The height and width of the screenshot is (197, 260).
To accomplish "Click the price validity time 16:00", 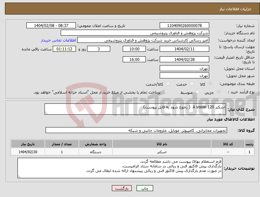I will [134, 59].
